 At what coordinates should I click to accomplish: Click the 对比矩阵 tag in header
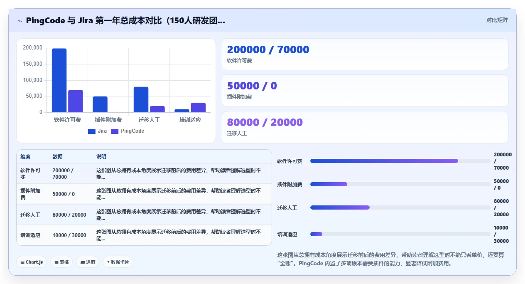point(497,20)
